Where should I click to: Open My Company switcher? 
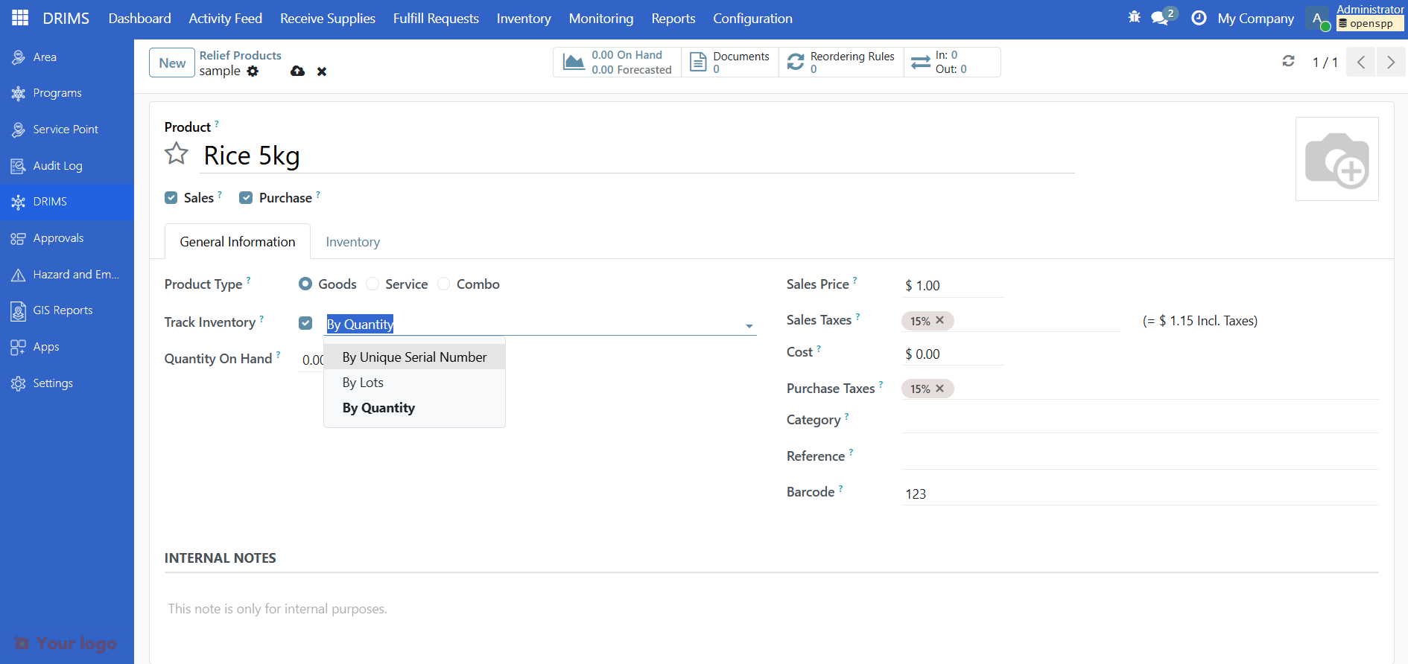1255,19
